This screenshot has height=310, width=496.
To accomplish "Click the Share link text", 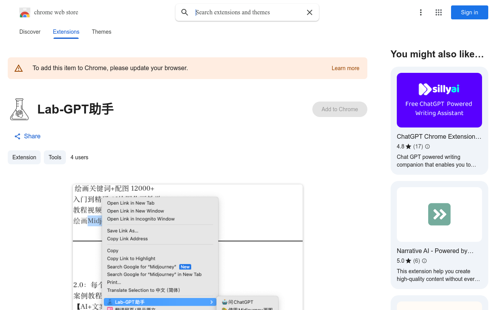I will pos(32,136).
